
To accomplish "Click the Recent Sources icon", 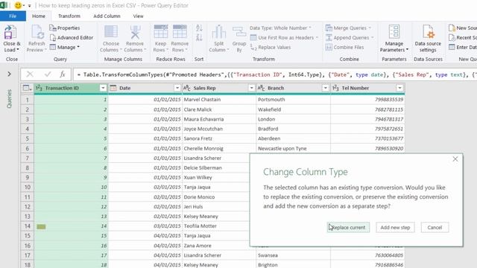I will pos(452,38).
